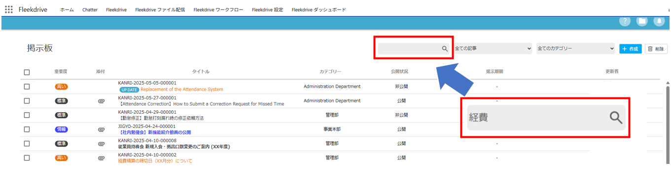671x188 pixels.
Task: Click the カテゴリー column header
Action: coord(330,72)
